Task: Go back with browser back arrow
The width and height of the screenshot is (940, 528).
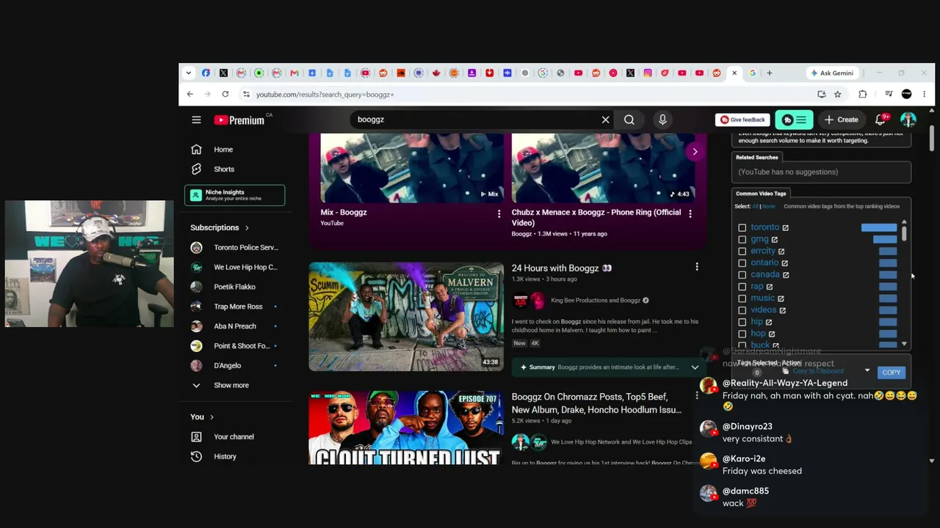Action: pos(189,94)
